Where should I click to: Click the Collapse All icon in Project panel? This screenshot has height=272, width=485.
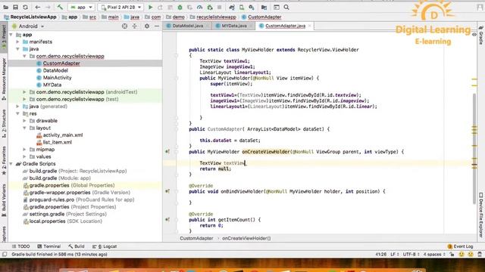[x=135, y=26]
